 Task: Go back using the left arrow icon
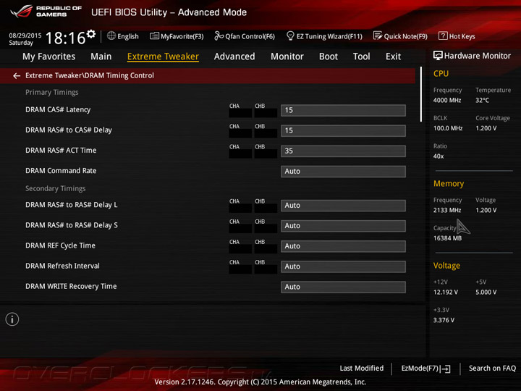pos(17,76)
